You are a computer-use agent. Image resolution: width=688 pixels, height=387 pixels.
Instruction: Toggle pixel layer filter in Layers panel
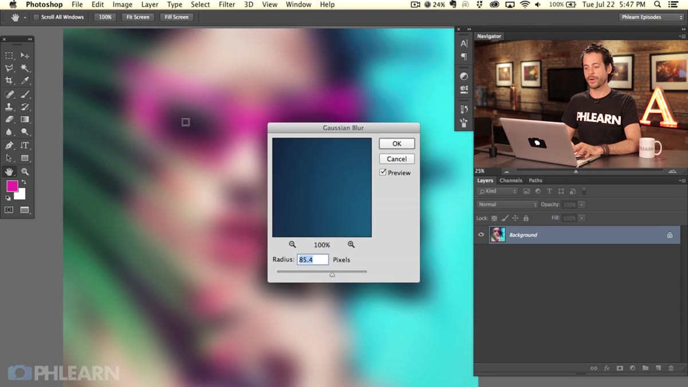(526, 191)
